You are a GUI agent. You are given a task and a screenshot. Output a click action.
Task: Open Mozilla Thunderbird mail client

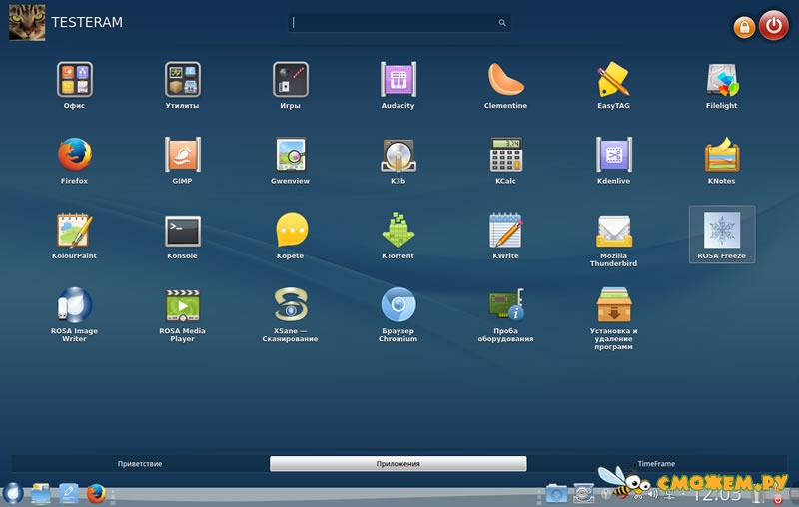point(613,240)
